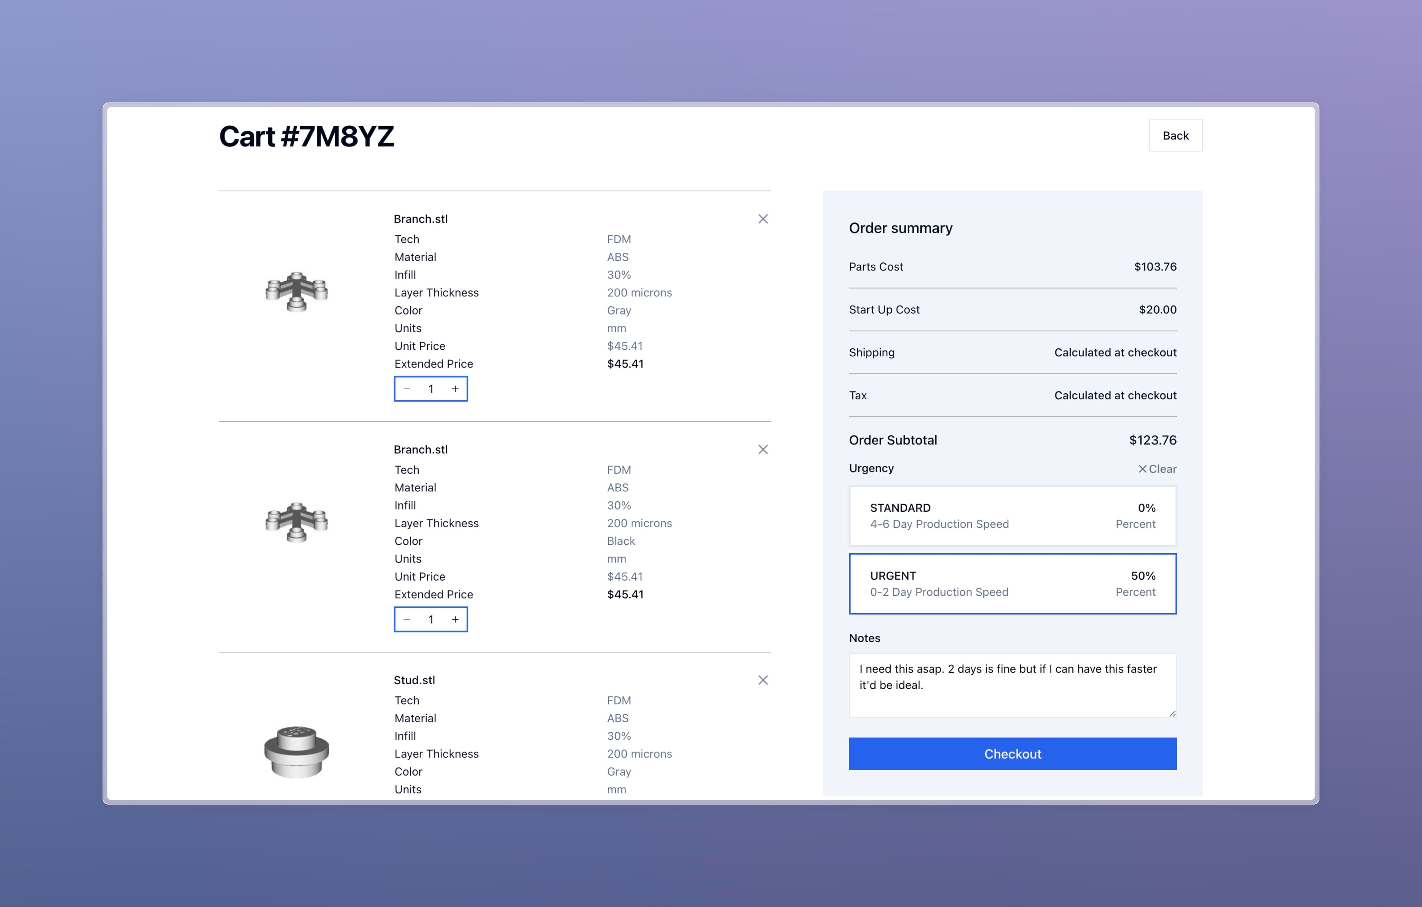Select URGENT 0-2 day production speed
Viewport: 1422px width, 907px height.
point(1012,584)
